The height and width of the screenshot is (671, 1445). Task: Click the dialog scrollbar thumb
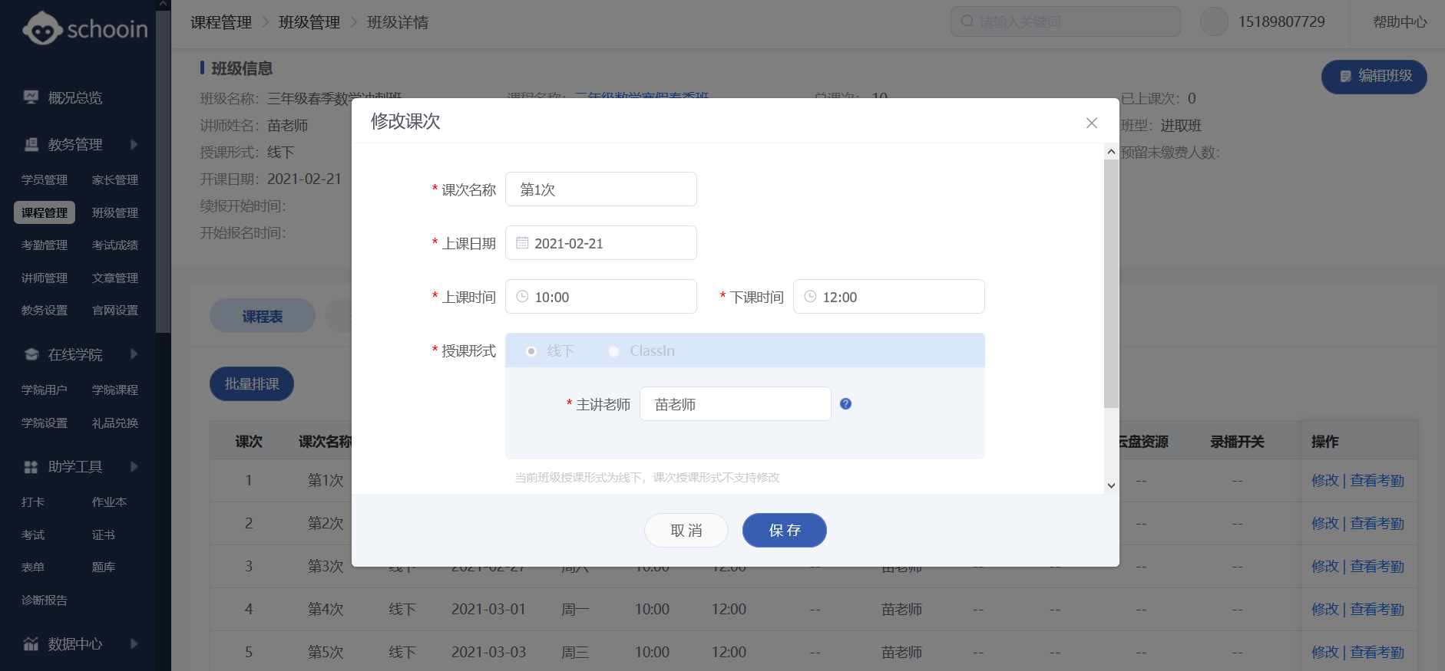coord(1111,284)
